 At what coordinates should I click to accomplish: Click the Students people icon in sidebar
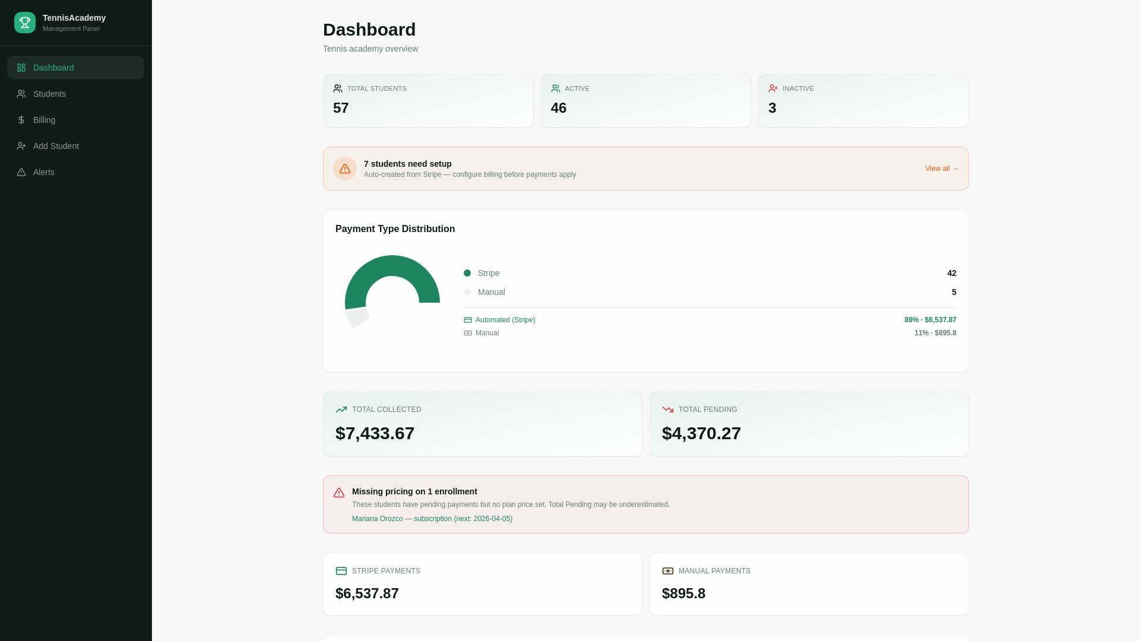tap(21, 94)
